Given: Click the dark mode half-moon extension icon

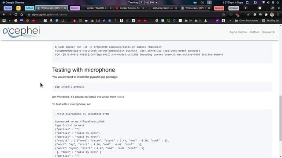Looking at the screenshot, I should [x=254, y=14].
